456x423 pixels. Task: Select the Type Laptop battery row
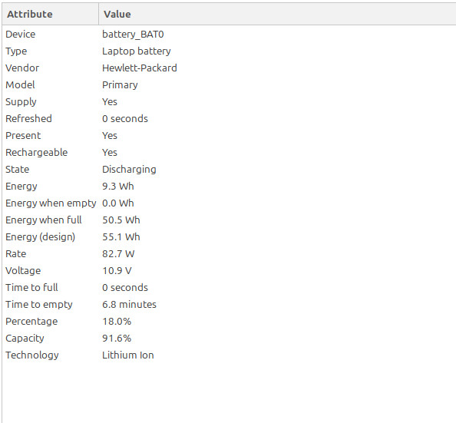point(230,51)
